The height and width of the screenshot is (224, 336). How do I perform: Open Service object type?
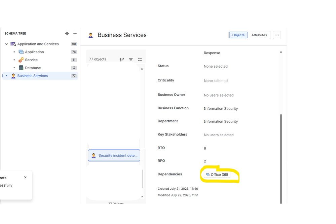click(x=31, y=60)
